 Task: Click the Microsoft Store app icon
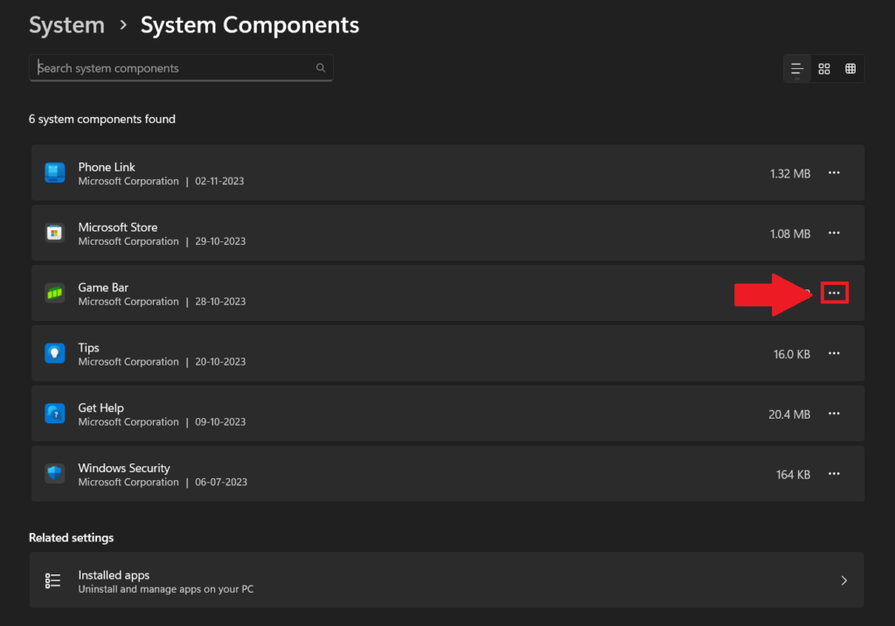pos(54,233)
